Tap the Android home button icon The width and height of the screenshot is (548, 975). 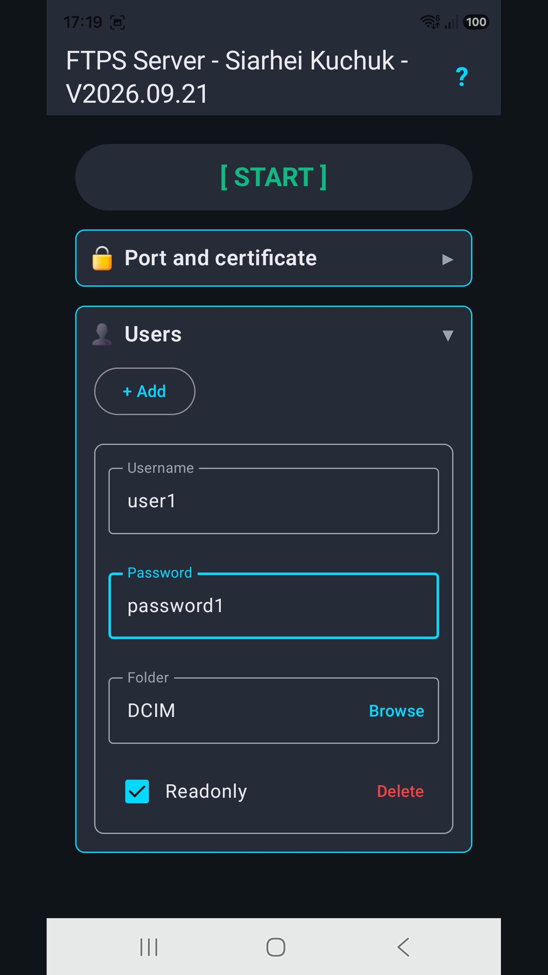click(276, 947)
